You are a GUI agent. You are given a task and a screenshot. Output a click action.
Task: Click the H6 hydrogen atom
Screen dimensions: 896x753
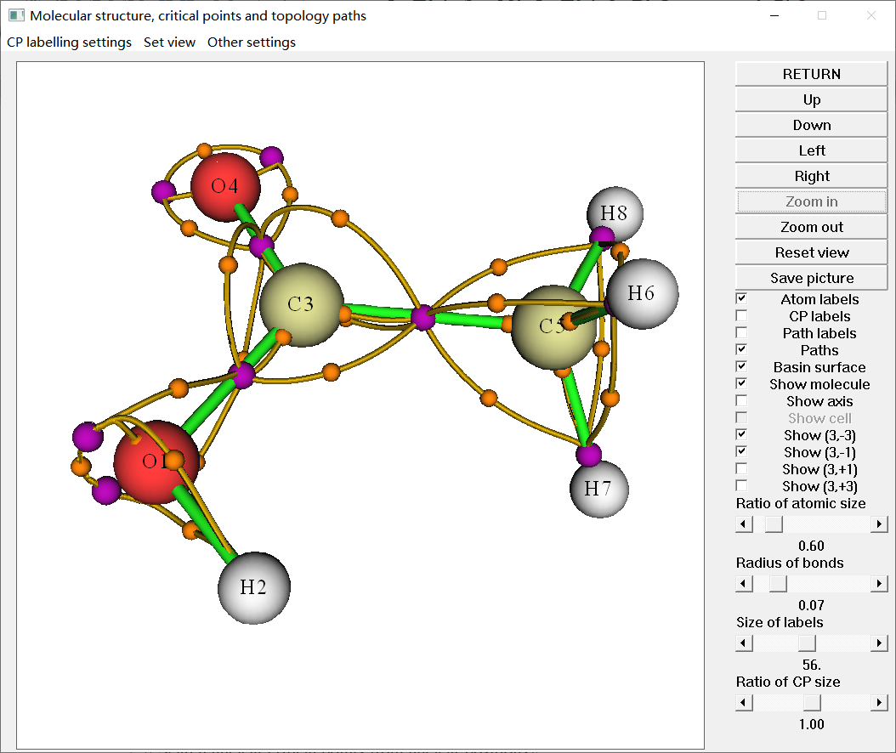pyautogui.click(x=643, y=294)
